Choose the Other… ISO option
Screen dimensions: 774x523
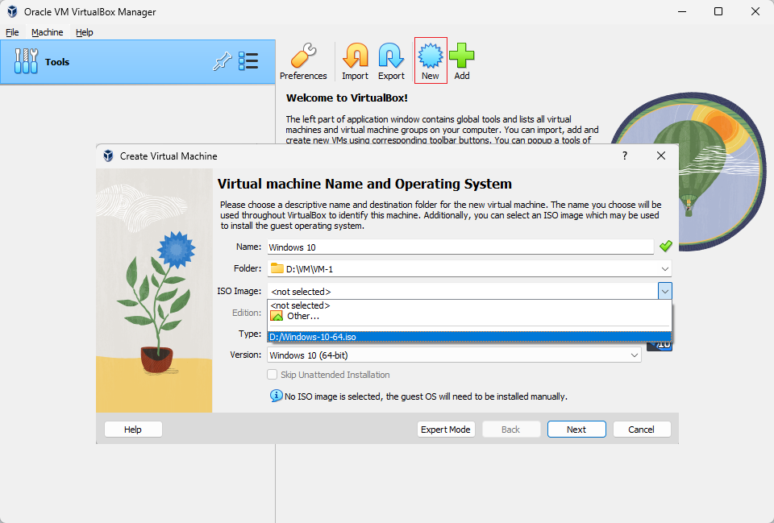click(x=469, y=316)
